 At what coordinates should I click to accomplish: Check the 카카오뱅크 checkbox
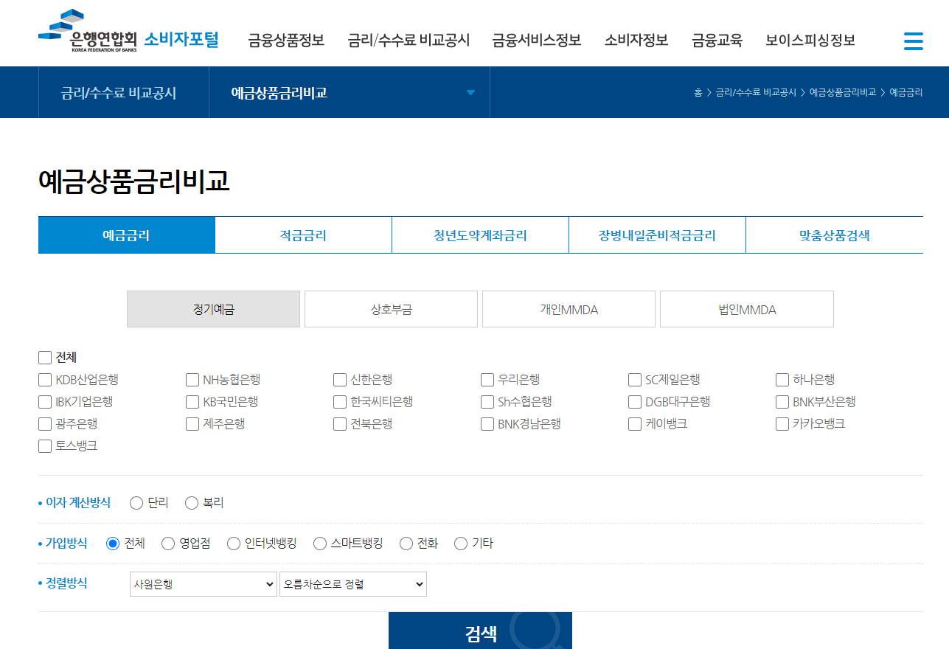(782, 423)
